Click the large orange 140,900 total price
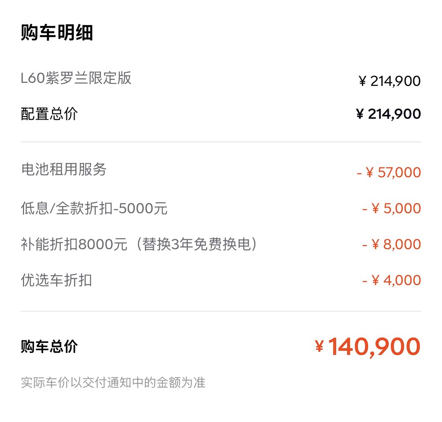Viewport: 442px width, 422px height. pyautogui.click(x=374, y=347)
